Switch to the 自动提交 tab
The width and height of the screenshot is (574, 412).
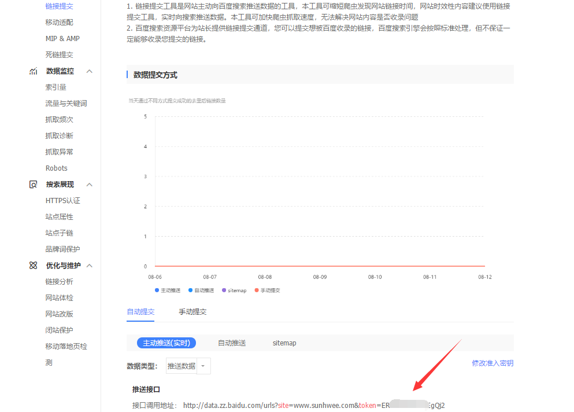pyautogui.click(x=140, y=312)
